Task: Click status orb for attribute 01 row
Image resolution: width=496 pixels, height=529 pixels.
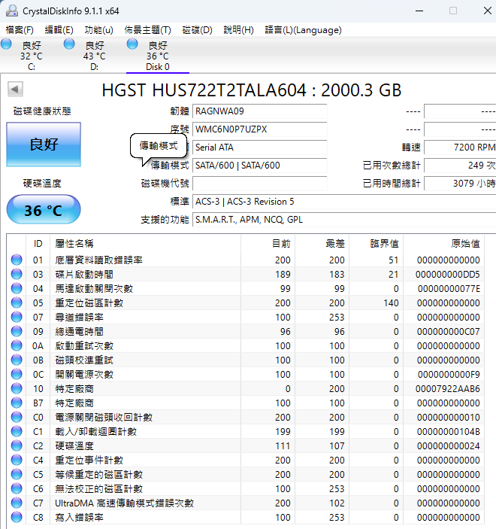Action: (x=17, y=260)
